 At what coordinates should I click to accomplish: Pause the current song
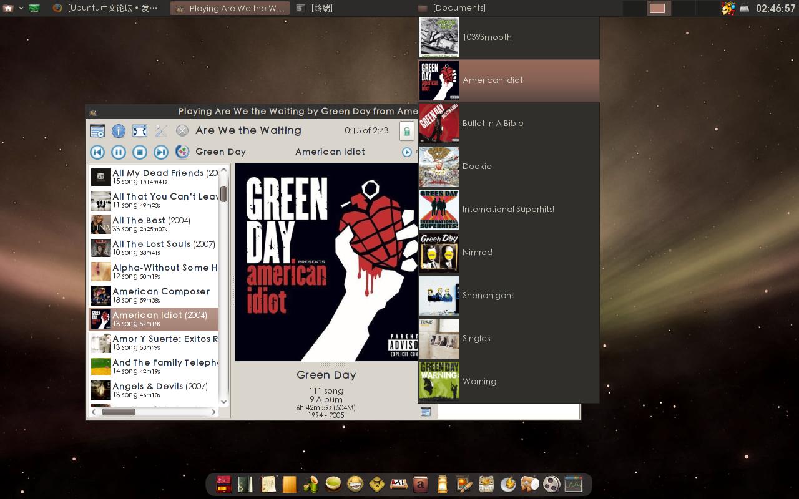[x=119, y=152]
